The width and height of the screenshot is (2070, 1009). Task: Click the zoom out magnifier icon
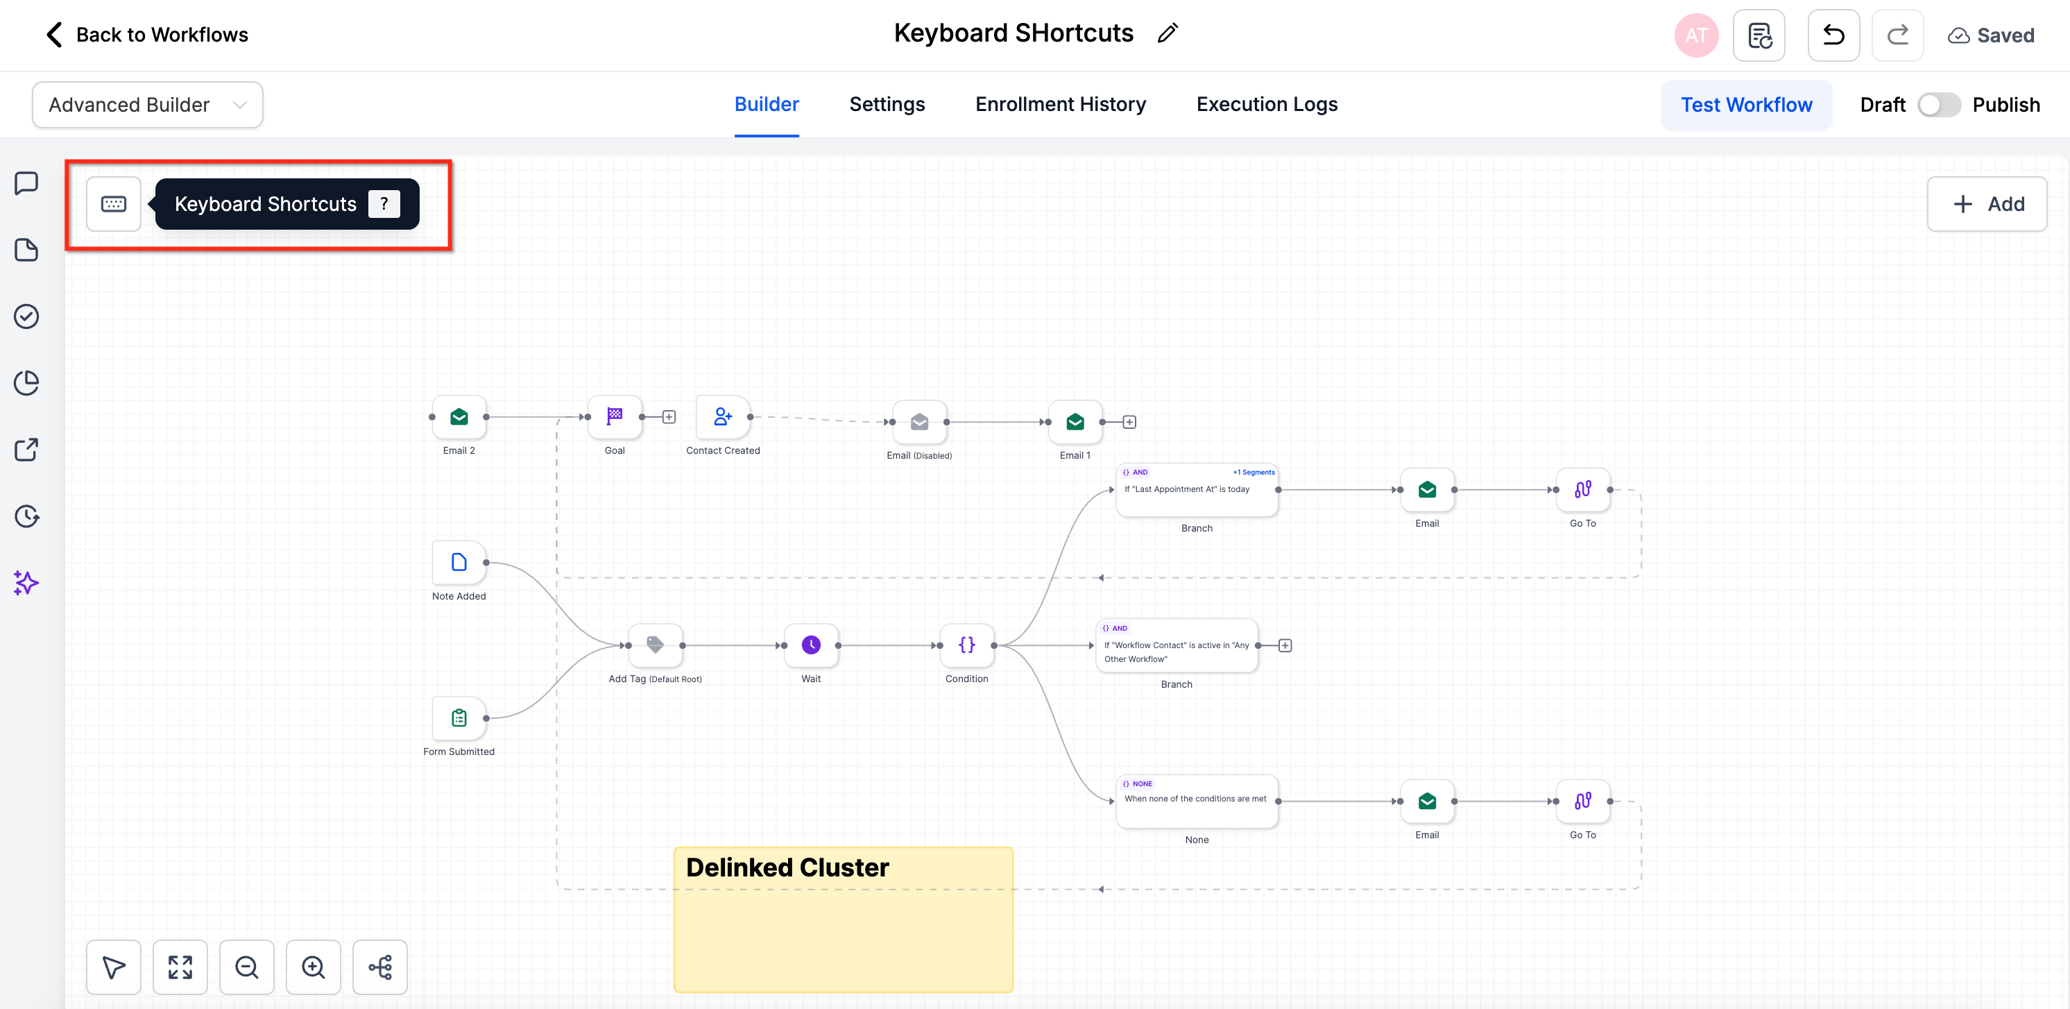pos(247,967)
